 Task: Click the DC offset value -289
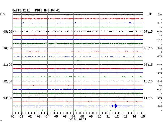159,64
